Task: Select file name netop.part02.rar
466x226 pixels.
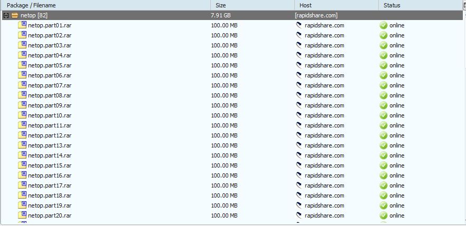Action: pos(50,35)
